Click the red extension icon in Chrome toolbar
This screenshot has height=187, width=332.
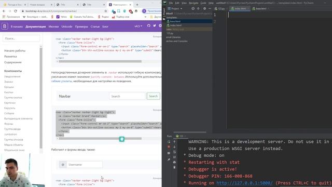130,11
